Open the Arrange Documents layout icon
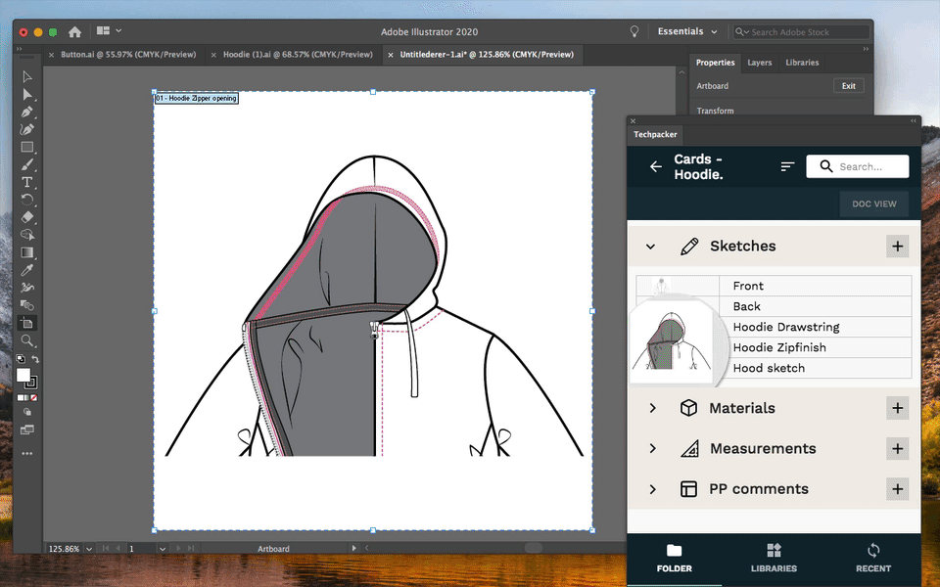This screenshot has height=587, width=940. [103, 30]
